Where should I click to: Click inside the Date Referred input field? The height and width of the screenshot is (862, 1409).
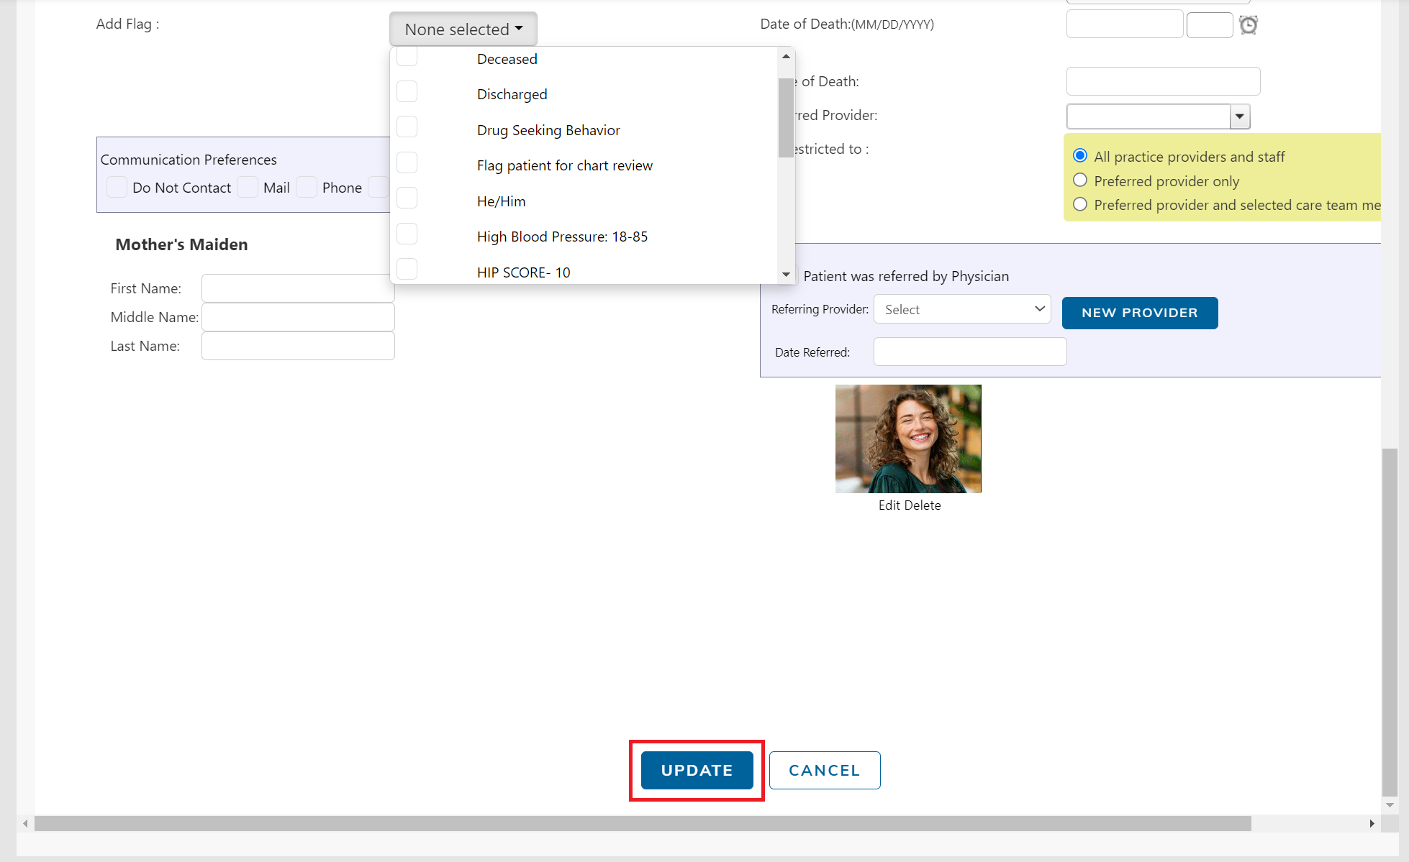[969, 352]
